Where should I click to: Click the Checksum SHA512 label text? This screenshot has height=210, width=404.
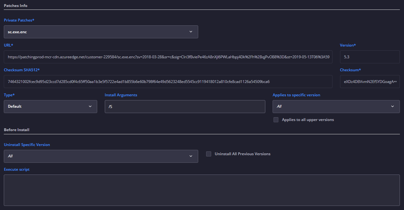(22, 70)
